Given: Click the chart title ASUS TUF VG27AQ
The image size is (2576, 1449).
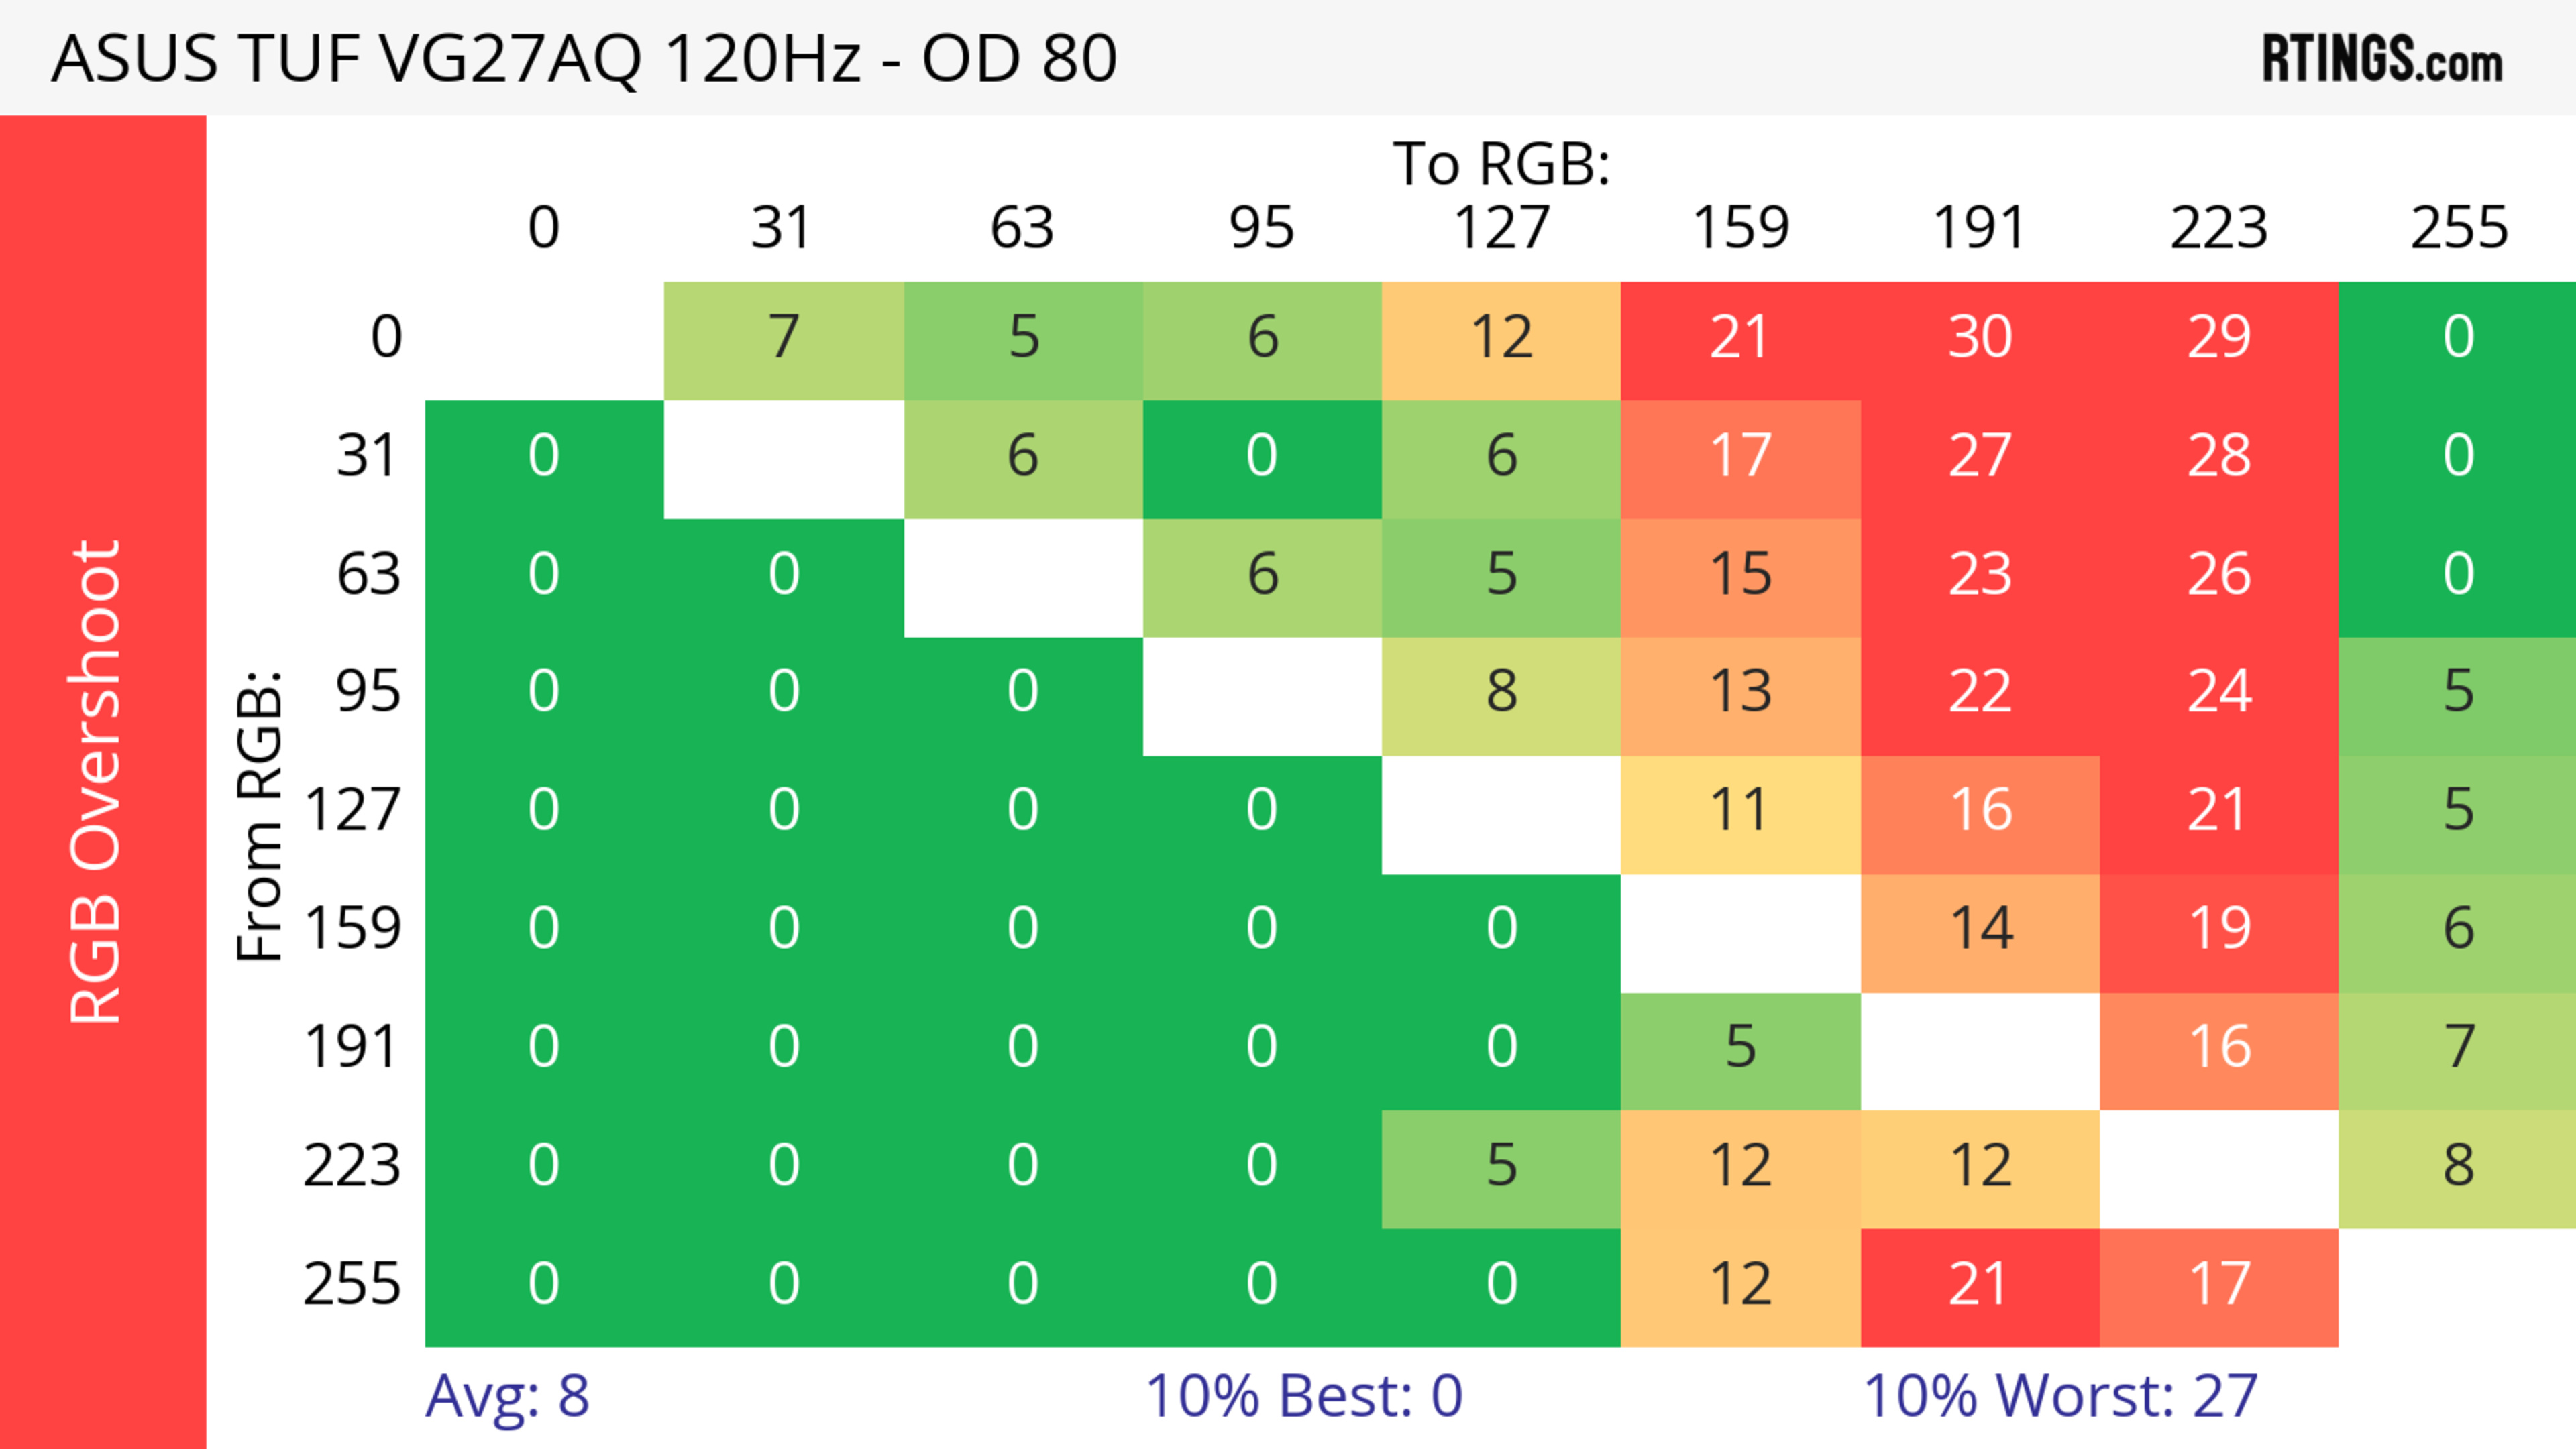Looking at the screenshot, I should tap(584, 58).
